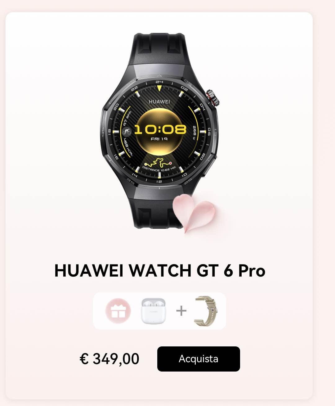Click the cycling icon on watch face
Screen dimensions: 335x406
(126, 132)
